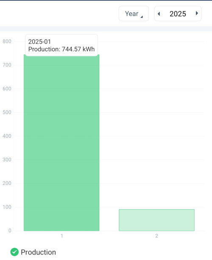
Task: Open the Year period dropdown
Action: (x=134, y=14)
